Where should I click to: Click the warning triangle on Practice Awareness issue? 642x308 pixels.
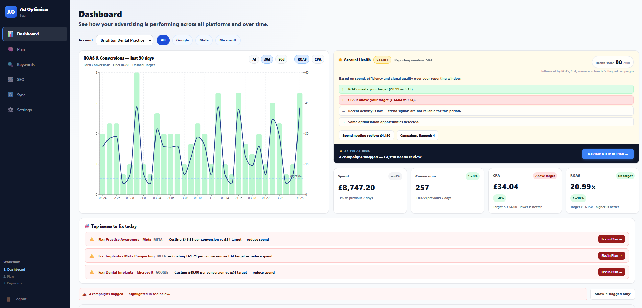tap(91, 239)
